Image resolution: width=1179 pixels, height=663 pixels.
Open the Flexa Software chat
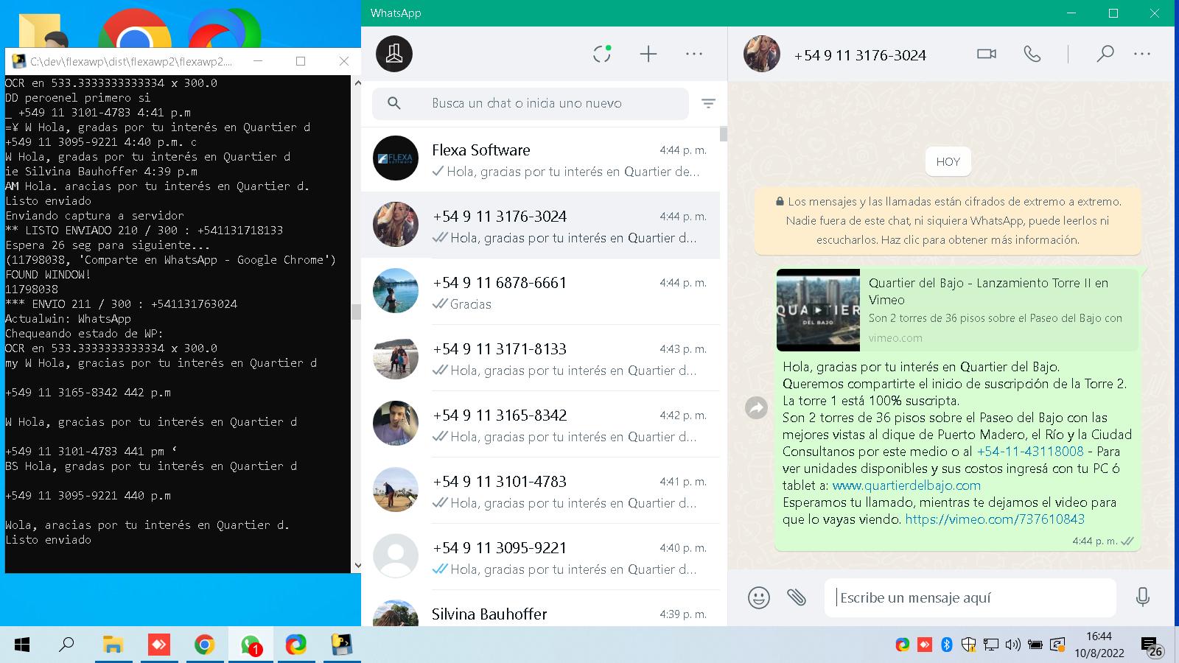(540, 160)
